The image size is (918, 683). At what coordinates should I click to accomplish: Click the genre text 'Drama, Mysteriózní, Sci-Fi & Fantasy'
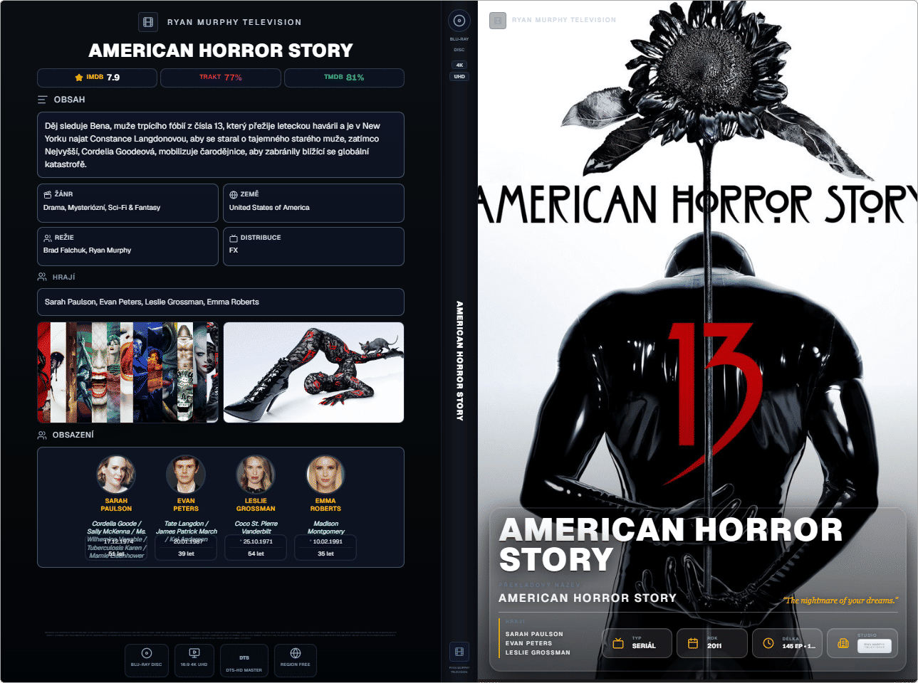102,208
